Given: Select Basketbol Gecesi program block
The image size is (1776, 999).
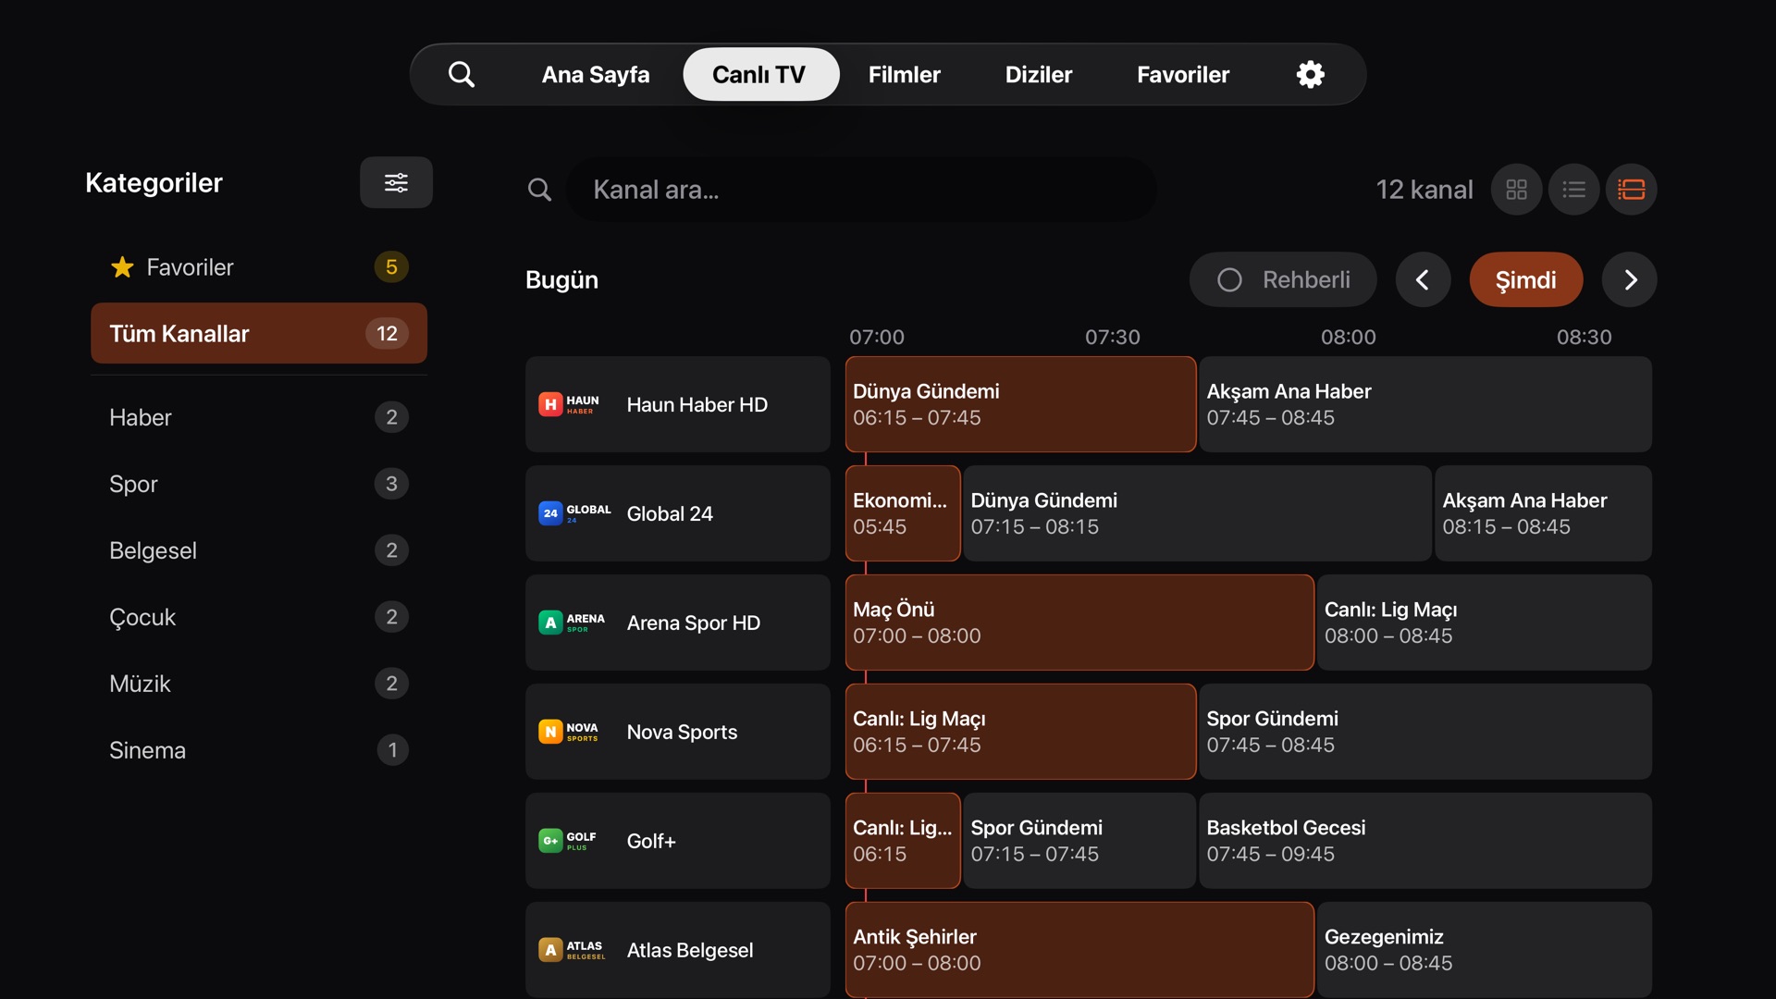Looking at the screenshot, I should [x=1425, y=841].
